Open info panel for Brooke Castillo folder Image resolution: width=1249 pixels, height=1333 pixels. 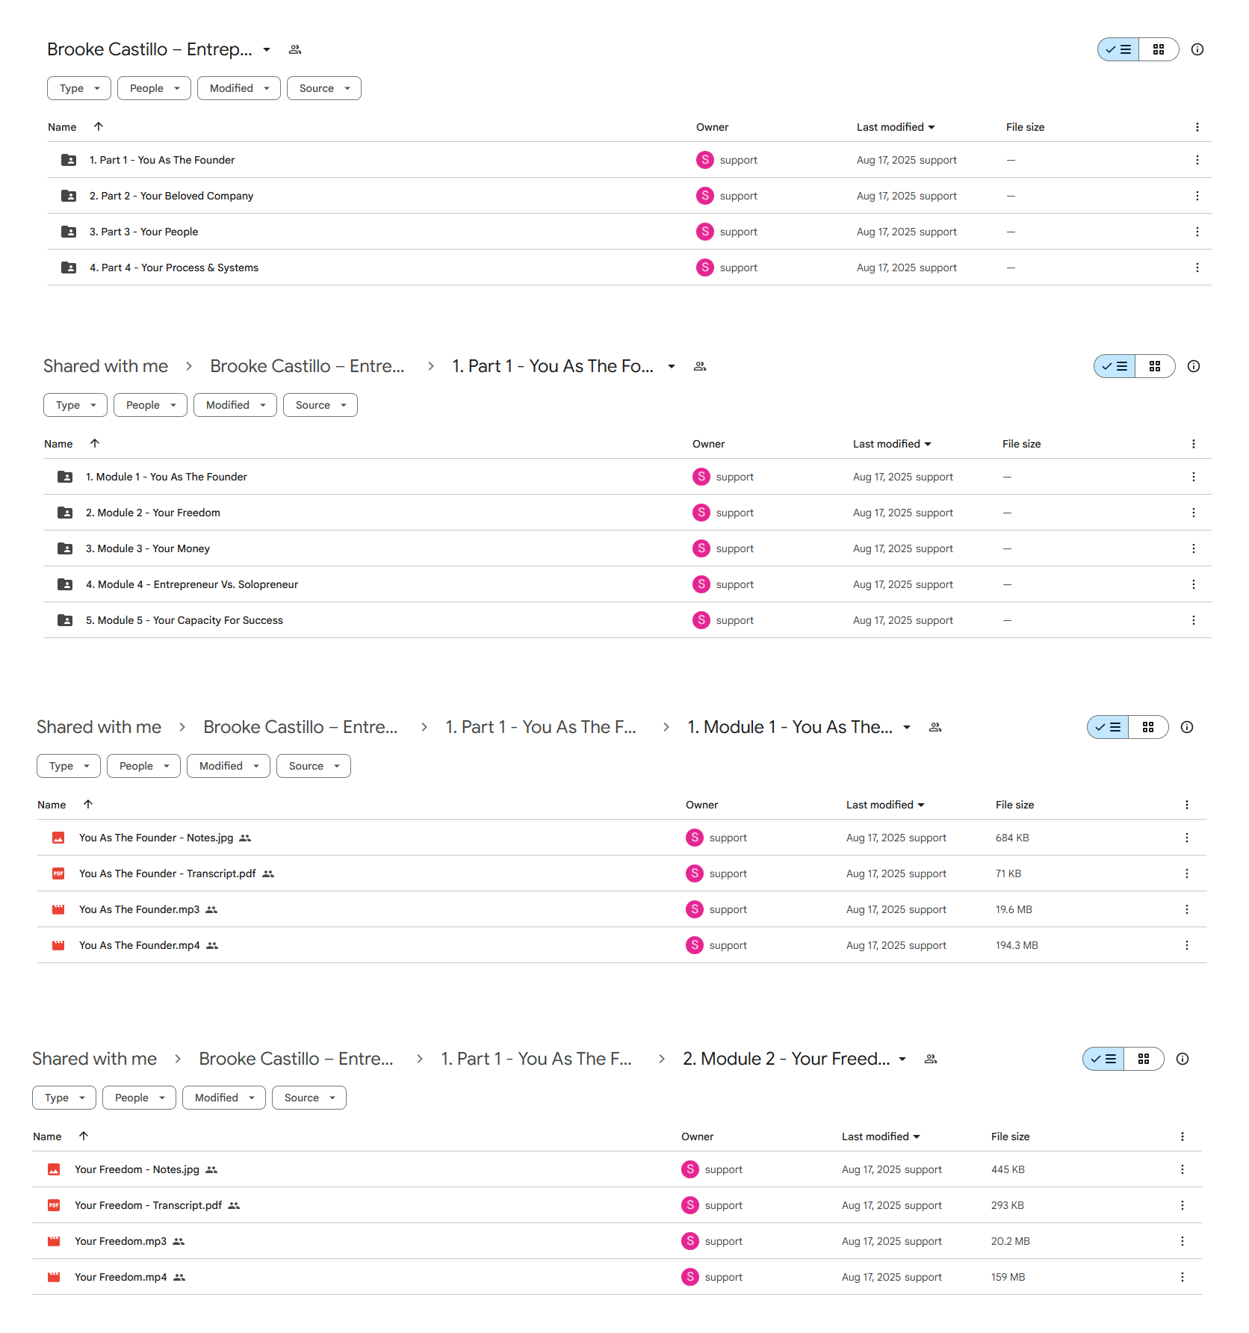coord(1197,49)
